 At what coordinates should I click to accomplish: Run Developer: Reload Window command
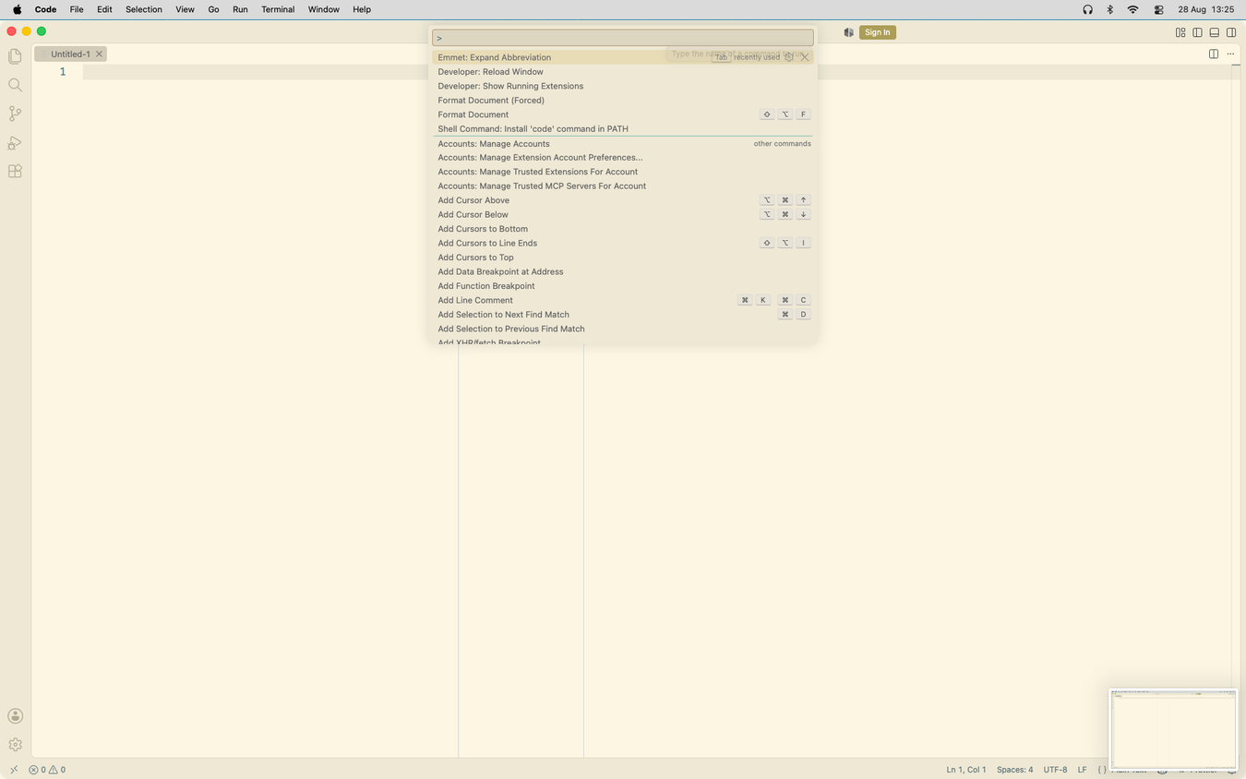click(x=623, y=72)
